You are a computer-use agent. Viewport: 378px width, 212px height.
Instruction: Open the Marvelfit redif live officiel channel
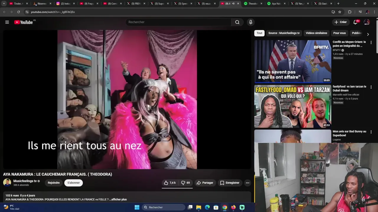click(x=346, y=95)
